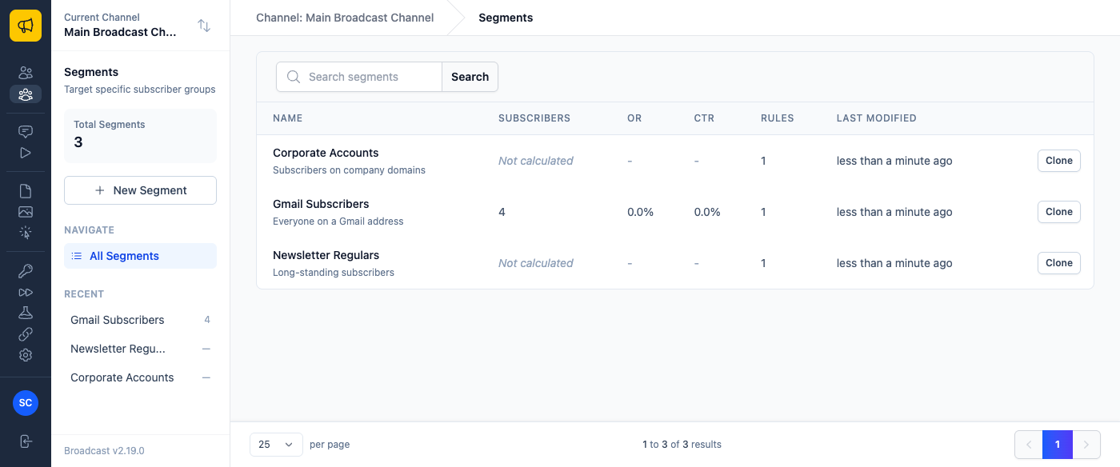Viewport: 1120px width, 467px height.
Task: Click 'Long-standing subscribers' description
Action: coord(334,273)
